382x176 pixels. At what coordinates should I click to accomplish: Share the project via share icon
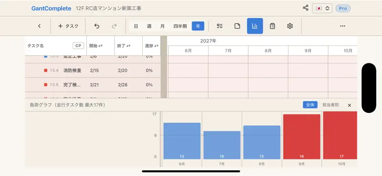pyautogui.click(x=306, y=8)
